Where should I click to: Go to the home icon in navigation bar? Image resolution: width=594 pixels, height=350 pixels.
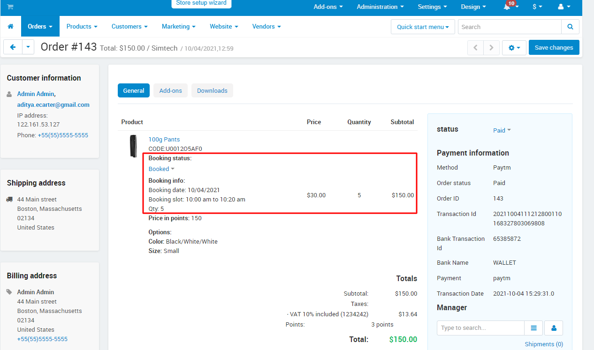tap(10, 27)
